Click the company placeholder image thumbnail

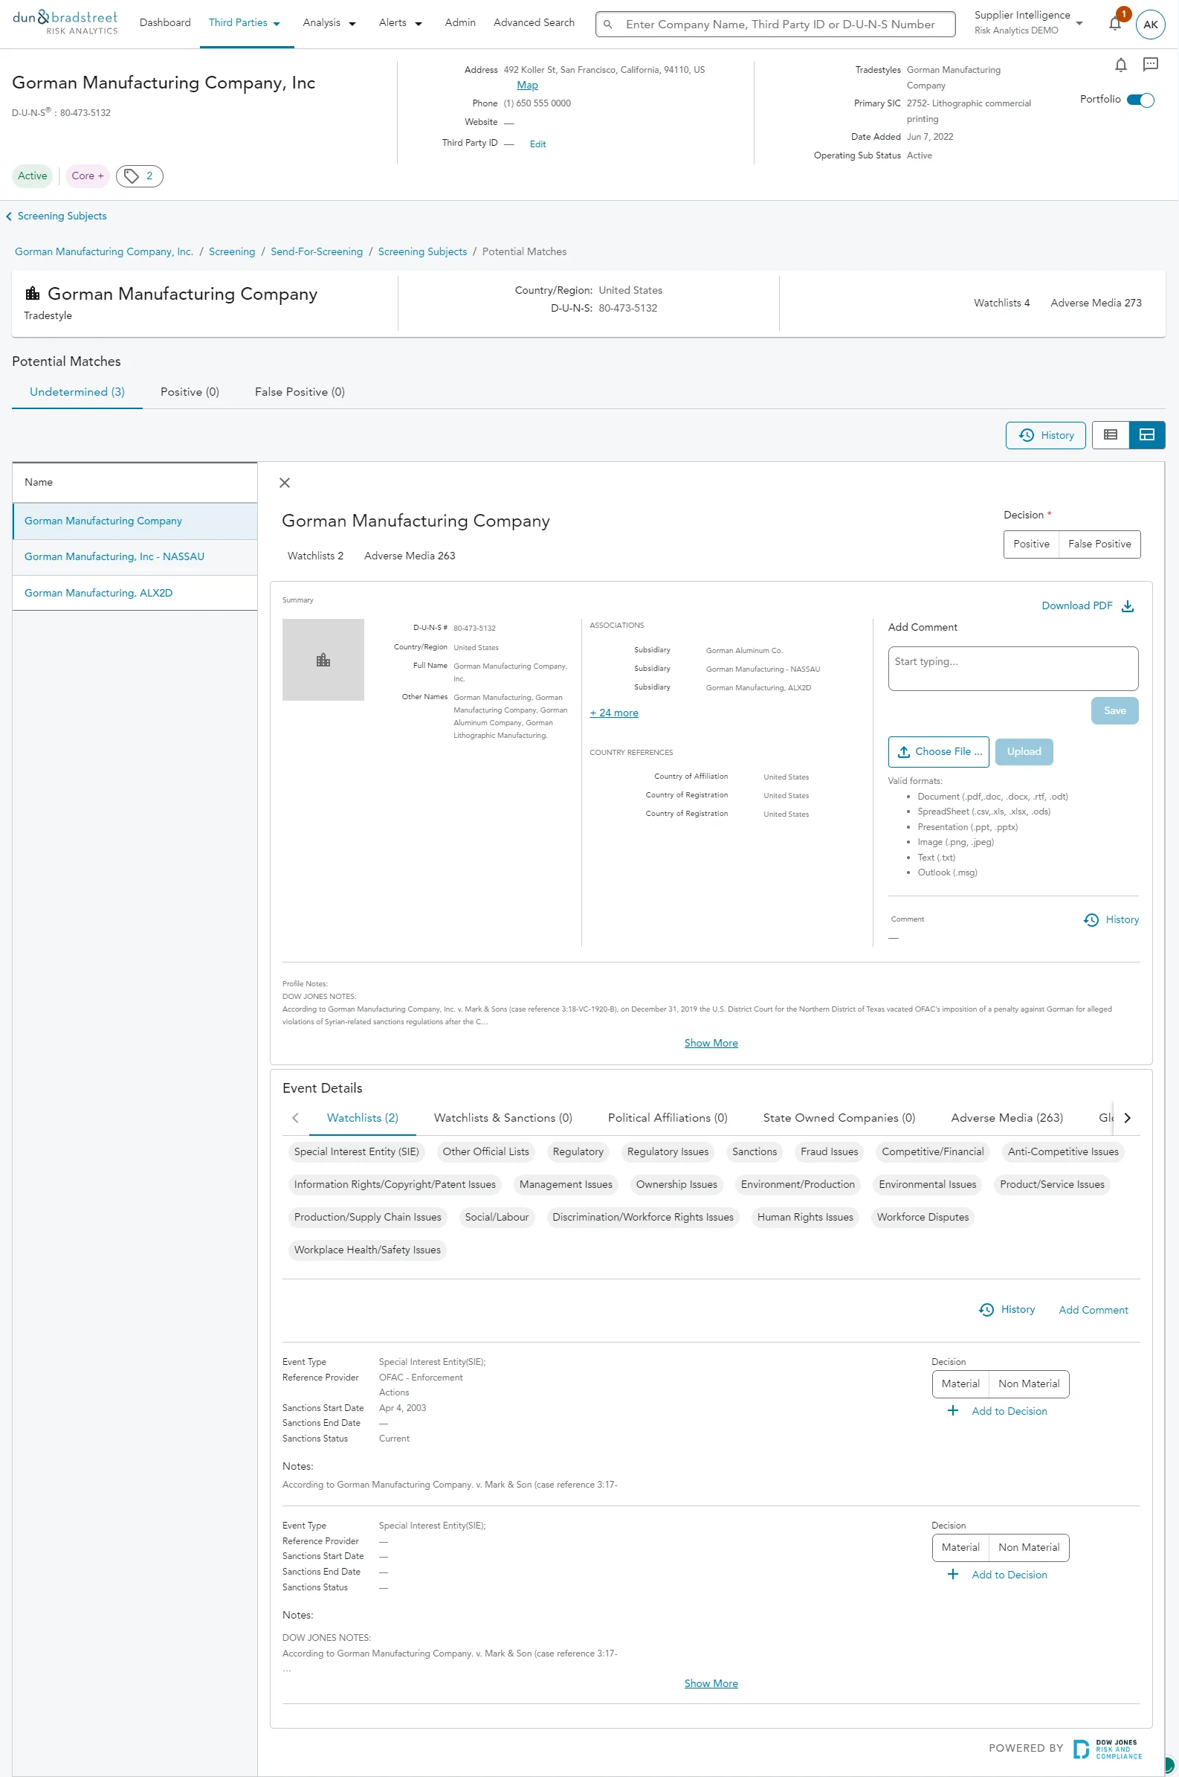pos(323,660)
